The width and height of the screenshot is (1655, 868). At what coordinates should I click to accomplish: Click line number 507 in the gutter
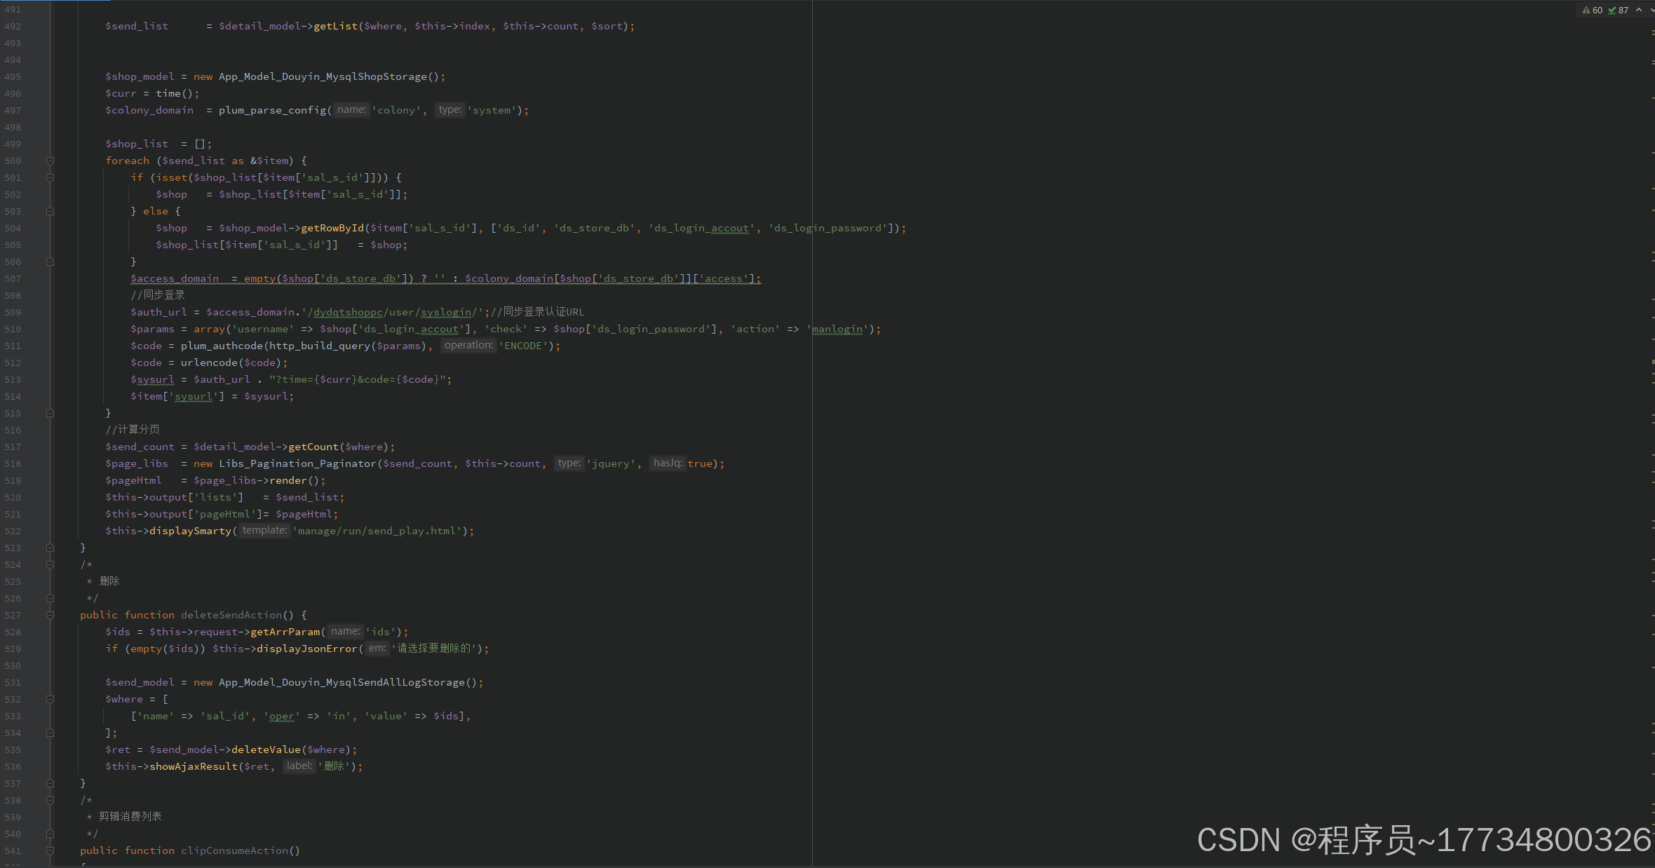13,278
